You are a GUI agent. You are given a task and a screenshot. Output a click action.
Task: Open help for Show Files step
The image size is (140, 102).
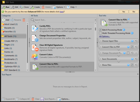pos(128,65)
